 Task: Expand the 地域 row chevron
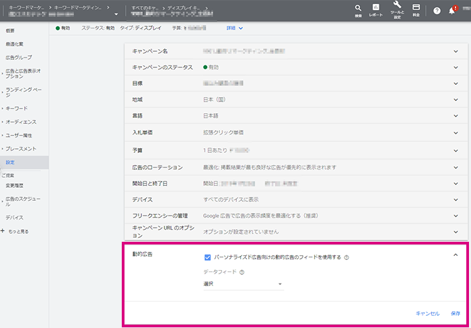click(456, 100)
